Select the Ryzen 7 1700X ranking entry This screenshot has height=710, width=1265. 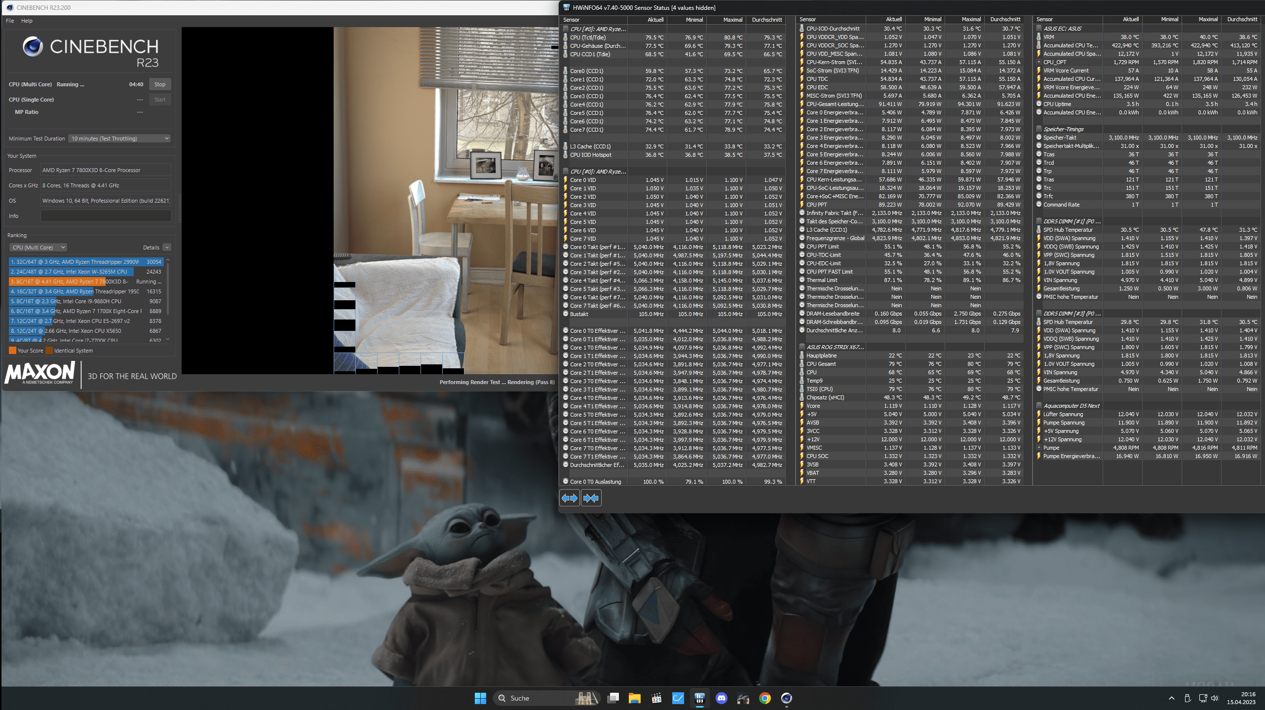click(x=86, y=311)
